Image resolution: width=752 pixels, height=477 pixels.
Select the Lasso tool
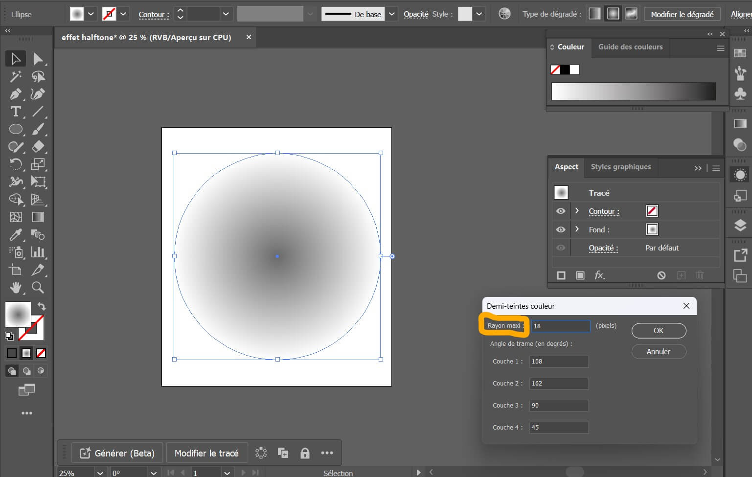38,76
